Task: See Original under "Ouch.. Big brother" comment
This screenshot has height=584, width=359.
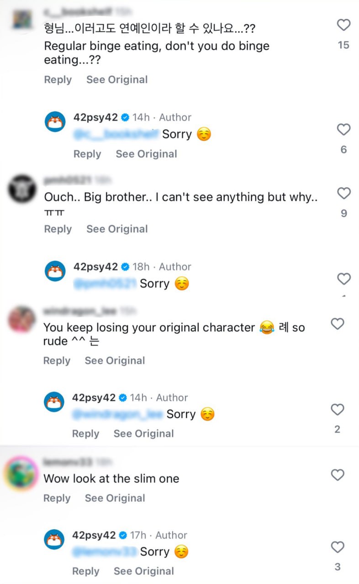Action: tap(117, 229)
